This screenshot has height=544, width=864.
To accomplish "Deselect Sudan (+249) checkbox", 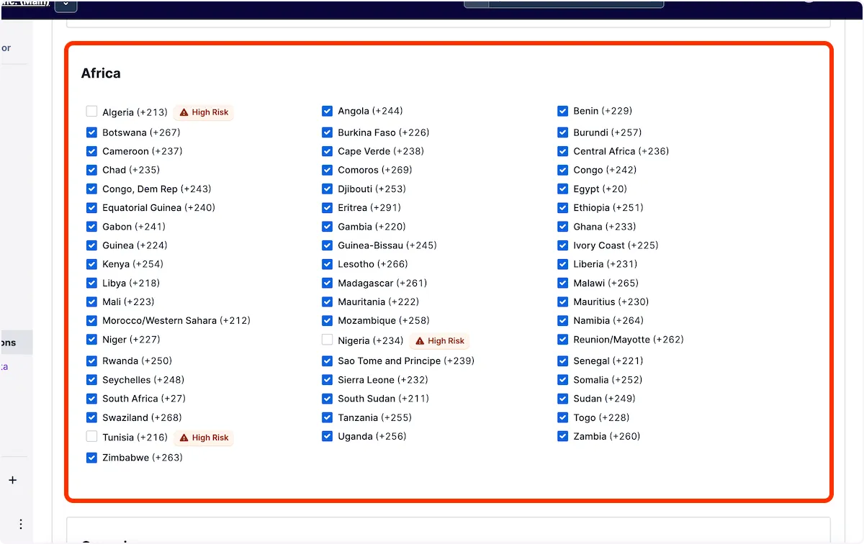I will tap(562, 398).
